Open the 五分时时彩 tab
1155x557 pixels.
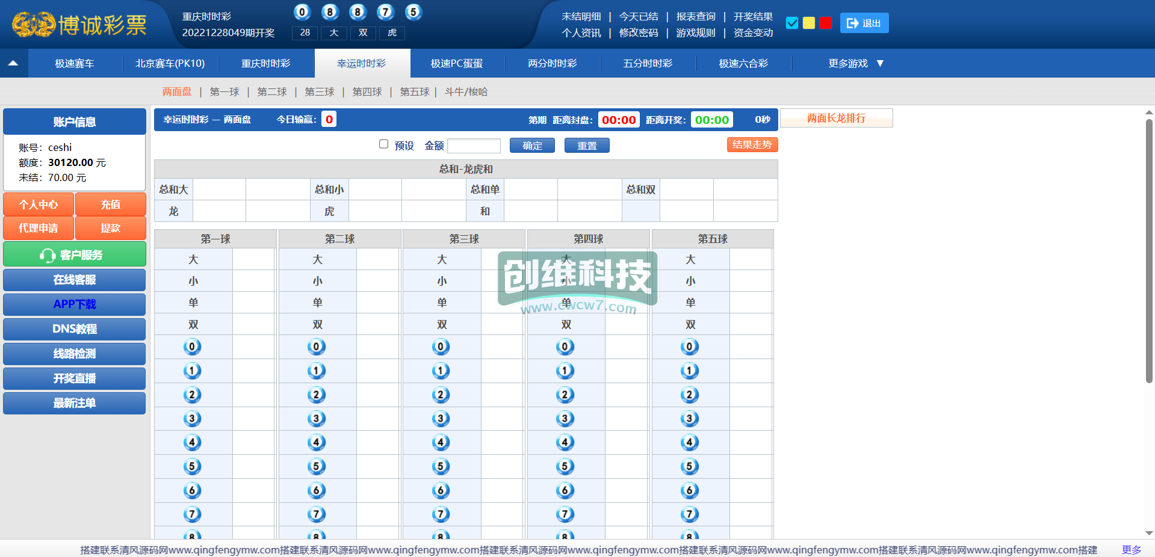tap(648, 63)
